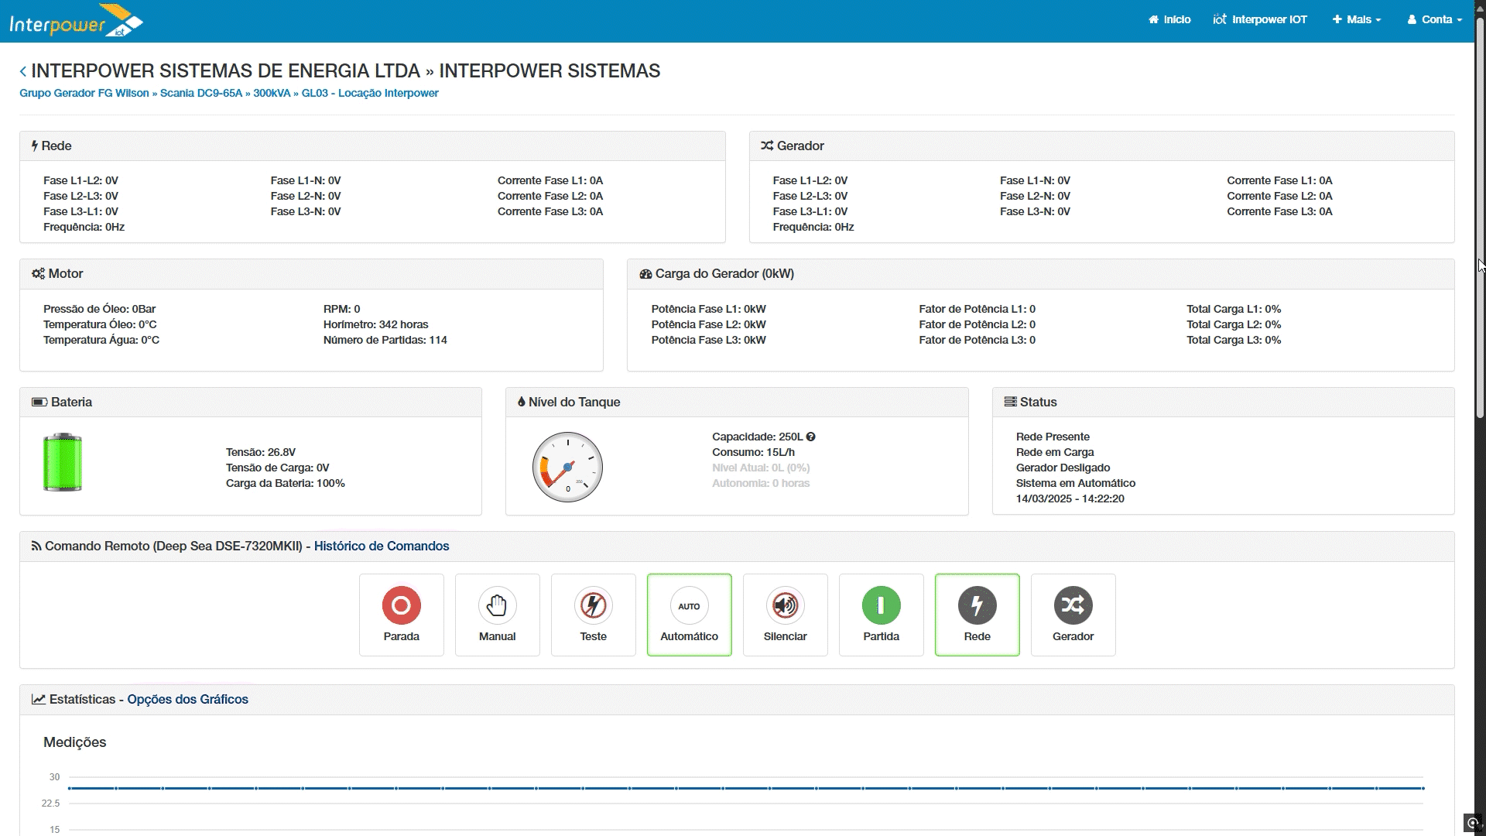1486x836 pixels.
Task: Open Opções dos Gráficos link
Action: coord(187,699)
